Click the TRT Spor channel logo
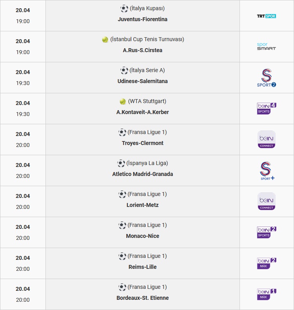This screenshot has width=294, height=310. point(266,16)
